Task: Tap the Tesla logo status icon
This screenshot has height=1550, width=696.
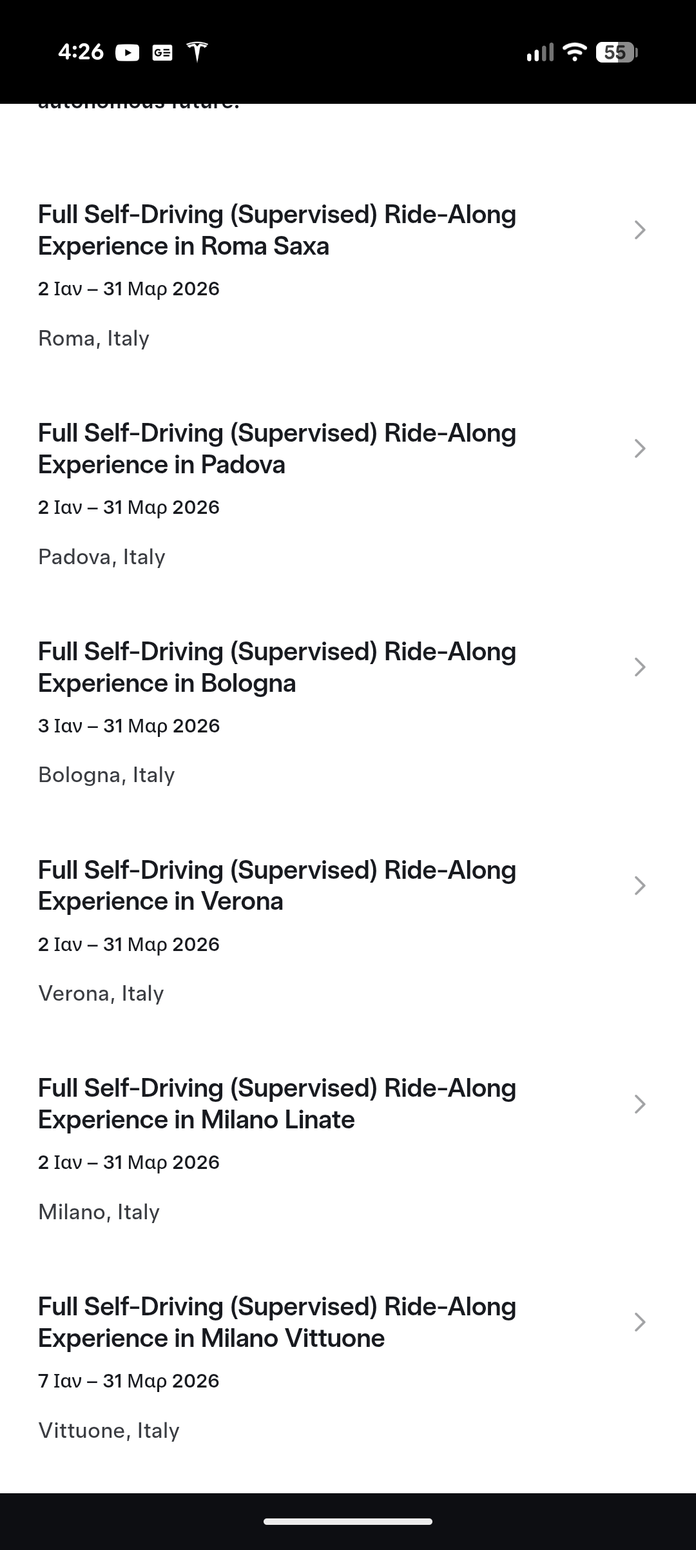Action: pos(197,52)
